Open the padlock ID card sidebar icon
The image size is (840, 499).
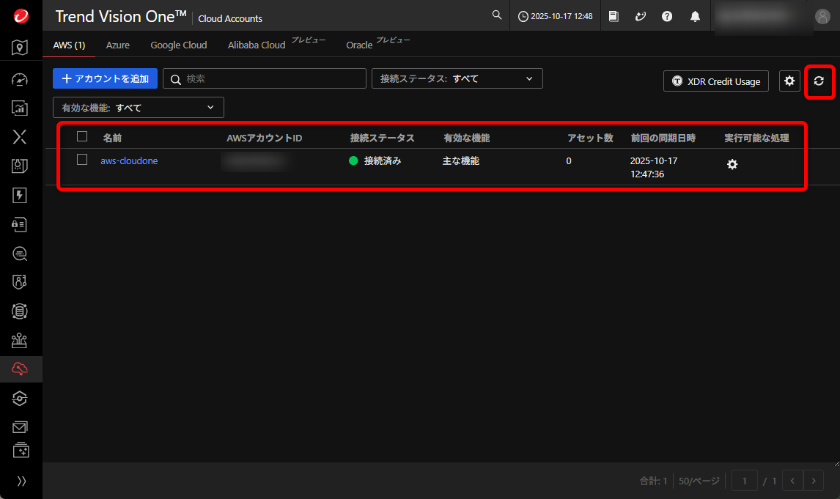pos(20,224)
